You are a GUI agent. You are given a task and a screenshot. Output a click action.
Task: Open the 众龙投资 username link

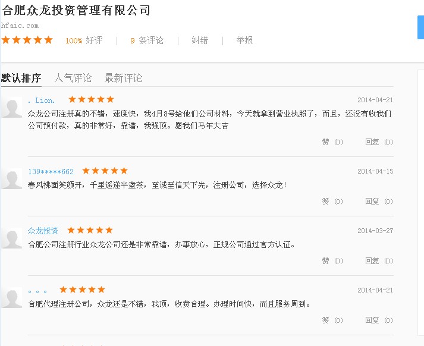tap(43, 231)
